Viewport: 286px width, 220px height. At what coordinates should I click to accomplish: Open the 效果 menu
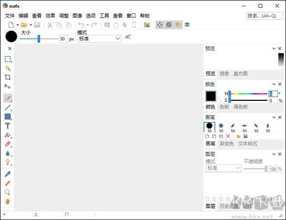pyautogui.click(x=50, y=16)
